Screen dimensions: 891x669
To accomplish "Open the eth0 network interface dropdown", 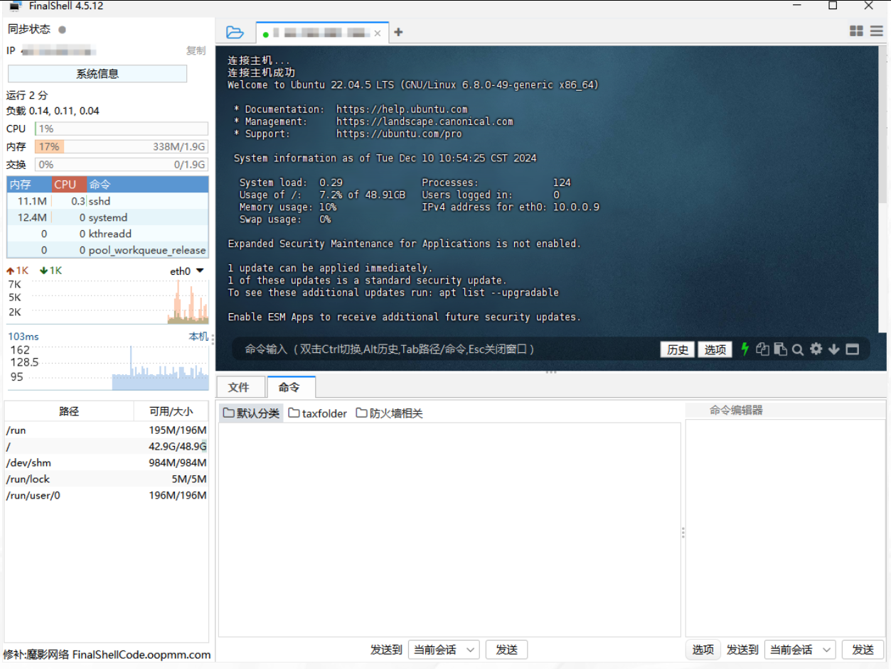I will pos(187,271).
